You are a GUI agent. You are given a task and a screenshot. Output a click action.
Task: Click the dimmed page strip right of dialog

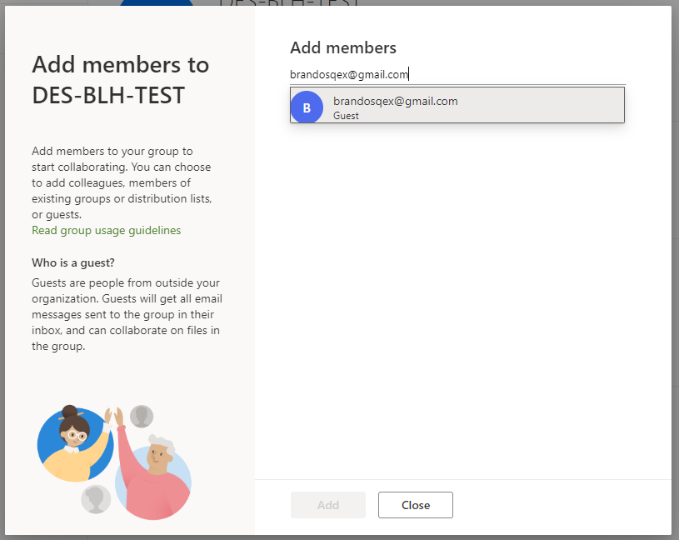(x=675, y=270)
